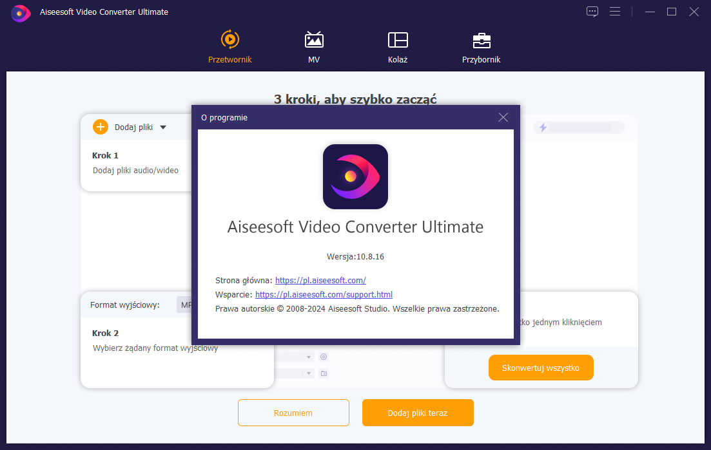
Task: Click the lightning acceleration icon
Action: tap(543, 127)
